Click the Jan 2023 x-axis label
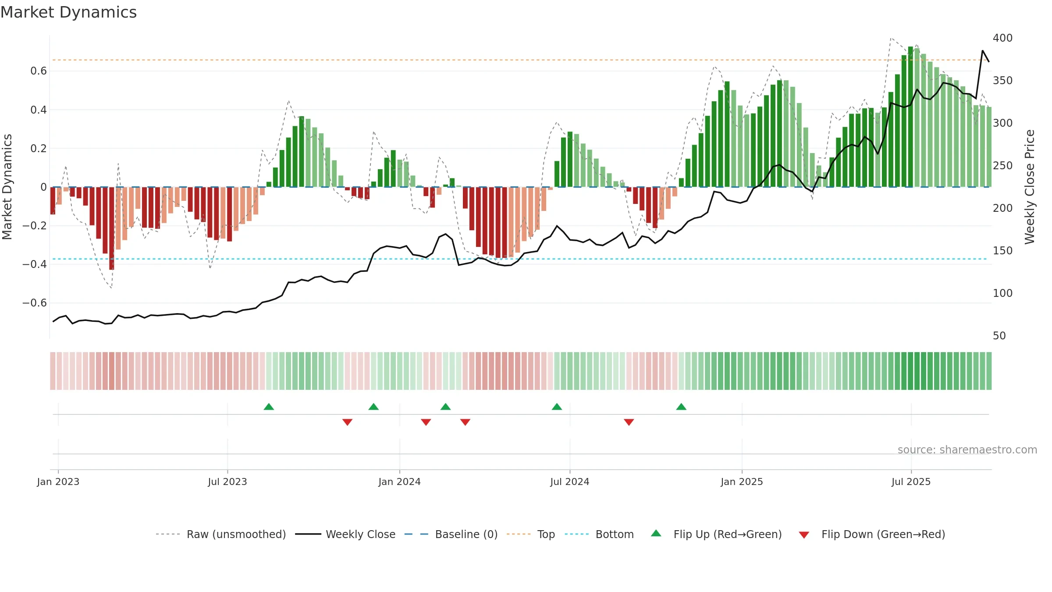The width and height of the screenshot is (1052, 592). 58,481
